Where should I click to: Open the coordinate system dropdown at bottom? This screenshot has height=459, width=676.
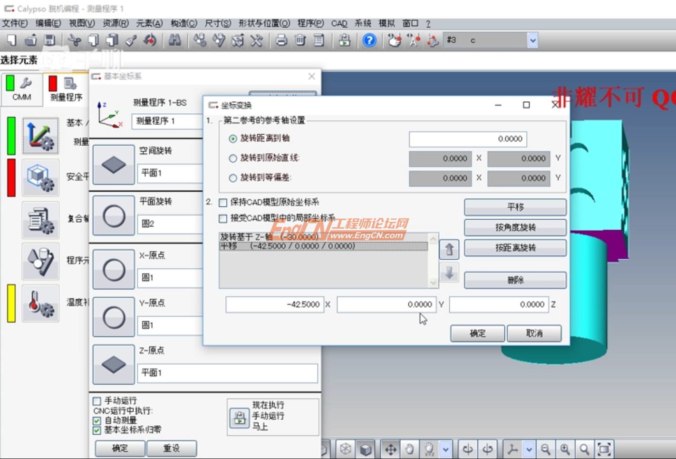529,449
